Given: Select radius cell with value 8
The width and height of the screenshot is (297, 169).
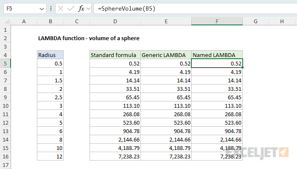Looking at the screenshot, I should coord(50,139).
